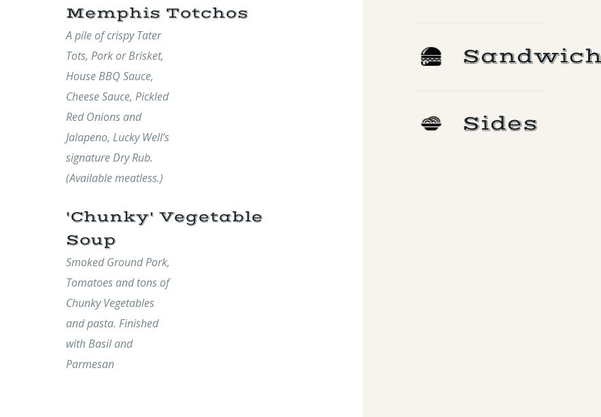601x417 pixels.
Task: Click the "Chunky Vegetables" description line
Action: 110,303
